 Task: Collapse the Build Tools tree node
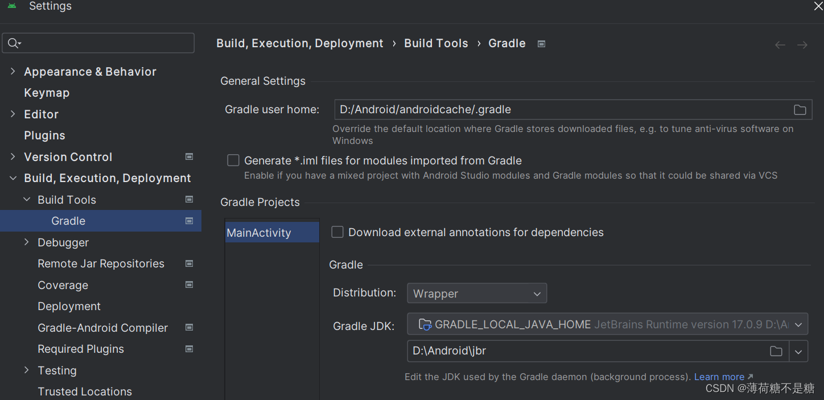coord(27,200)
